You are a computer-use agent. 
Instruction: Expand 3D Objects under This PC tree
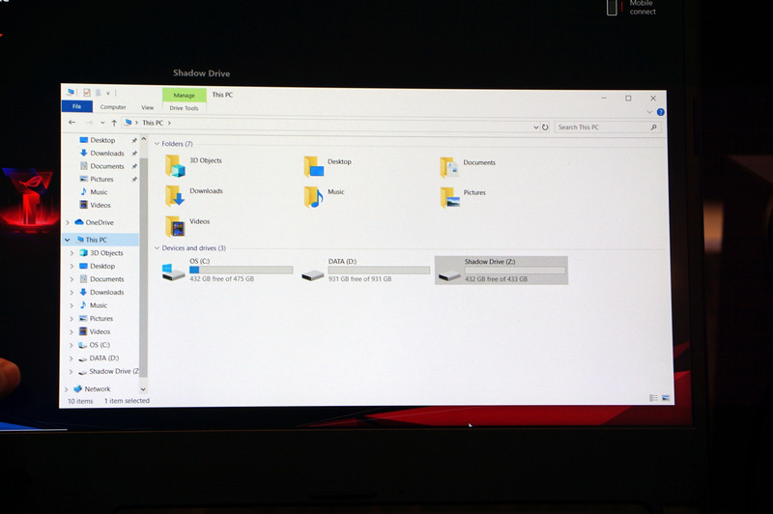72,253
